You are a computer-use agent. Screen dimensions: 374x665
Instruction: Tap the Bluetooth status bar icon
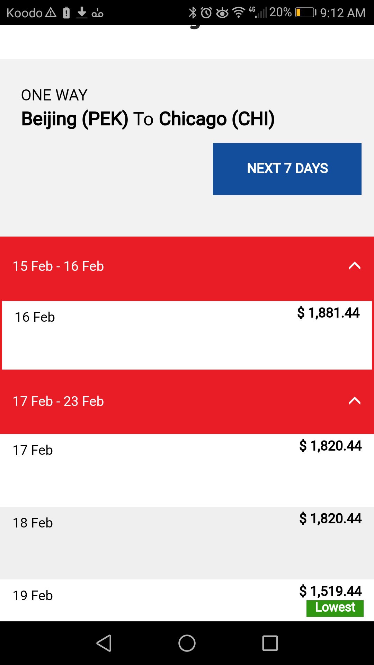[193, 13]
